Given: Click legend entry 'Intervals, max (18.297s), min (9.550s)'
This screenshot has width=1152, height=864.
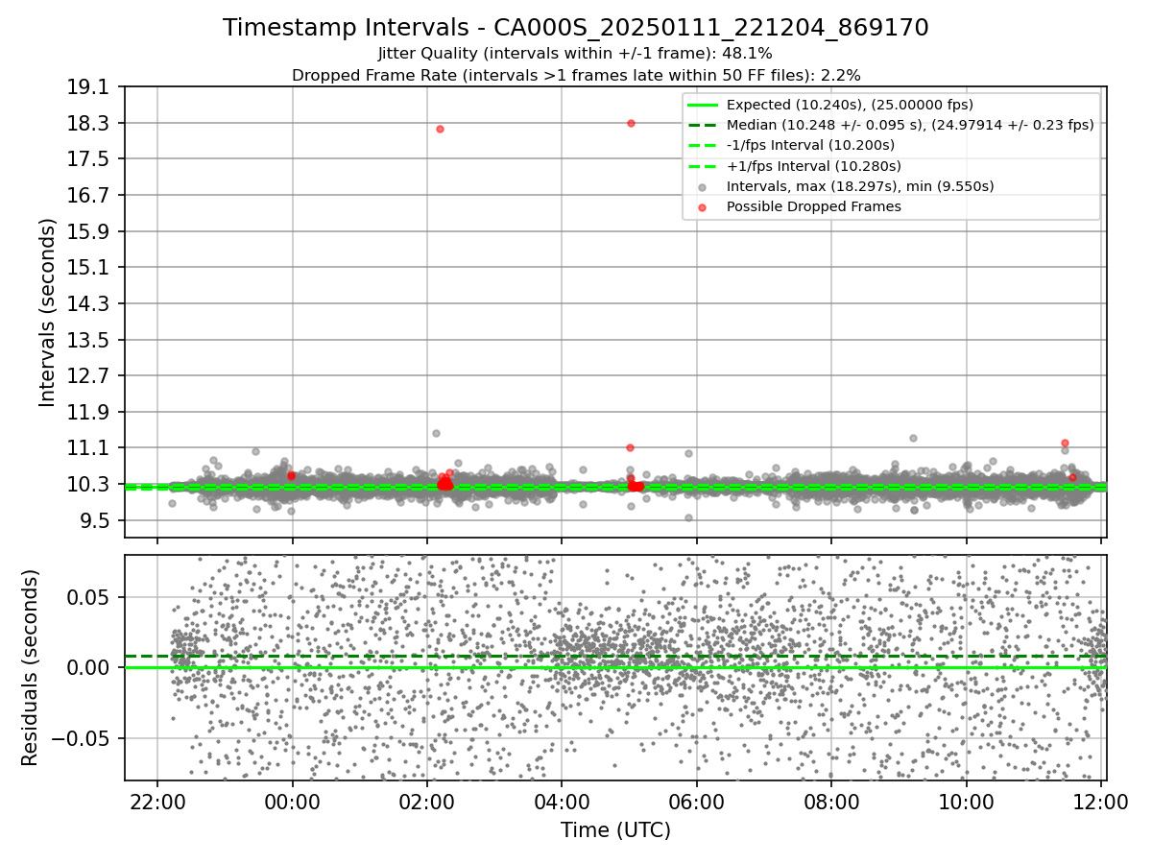Looking at the screenshot, I should 860,186.
